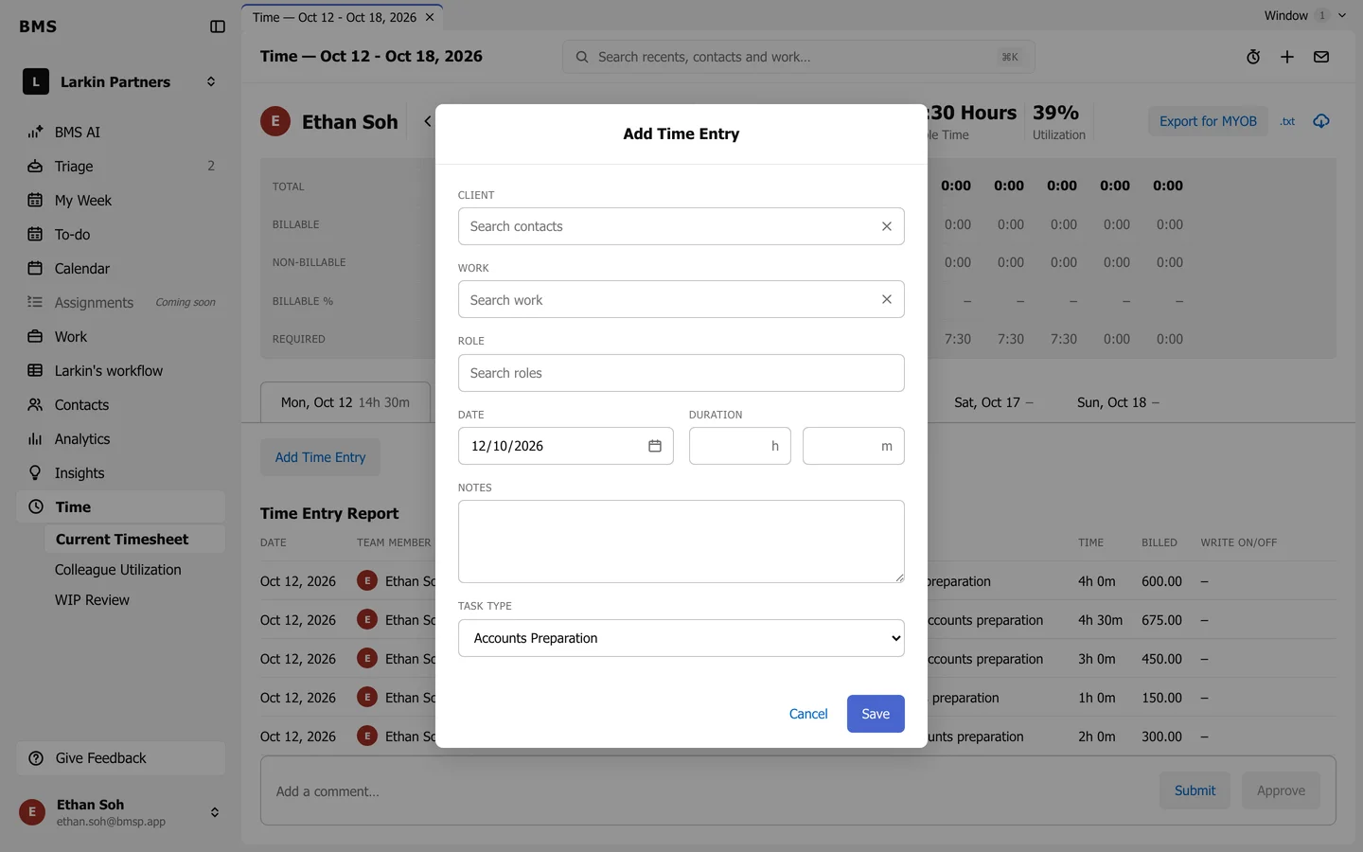Click the Assignments sidebar item
This screenshot has width=1363, height=852.
pos(120,303)
